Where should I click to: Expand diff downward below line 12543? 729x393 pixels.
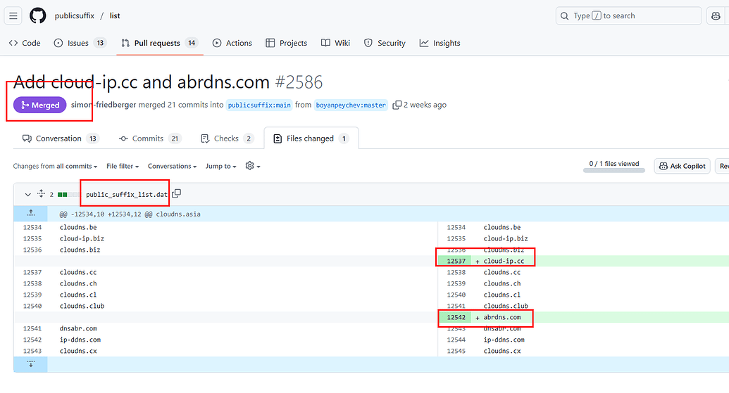[31, 364]
